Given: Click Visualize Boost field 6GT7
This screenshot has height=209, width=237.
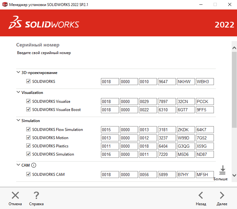Looking at the screenshot, I should click(186, 110).
